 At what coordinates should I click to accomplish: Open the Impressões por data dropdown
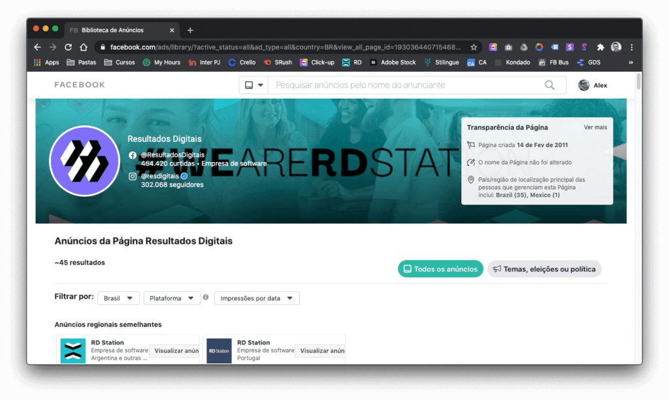point(257,298)
